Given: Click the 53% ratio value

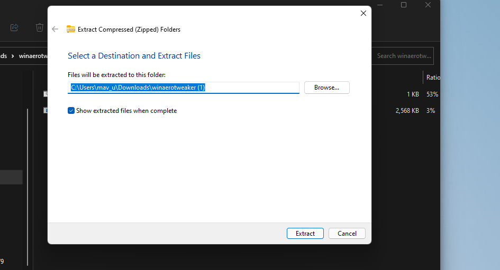Looking at the screenshot, I should tap(432, 94).
